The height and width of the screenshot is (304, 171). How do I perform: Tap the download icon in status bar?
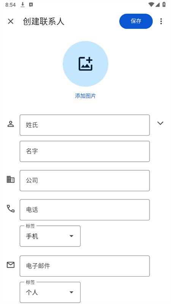(x=23, y=5)
